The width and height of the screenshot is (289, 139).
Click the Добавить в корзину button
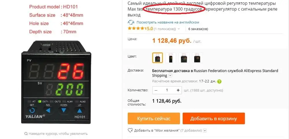(x=214, y=118)
